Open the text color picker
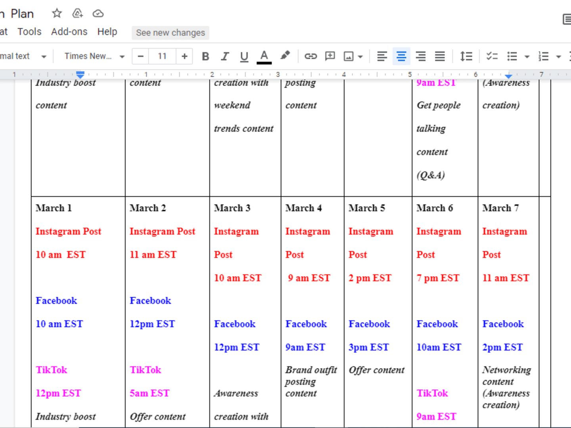Viewport: 571px width, 428px height. click(x=264, y=57)
